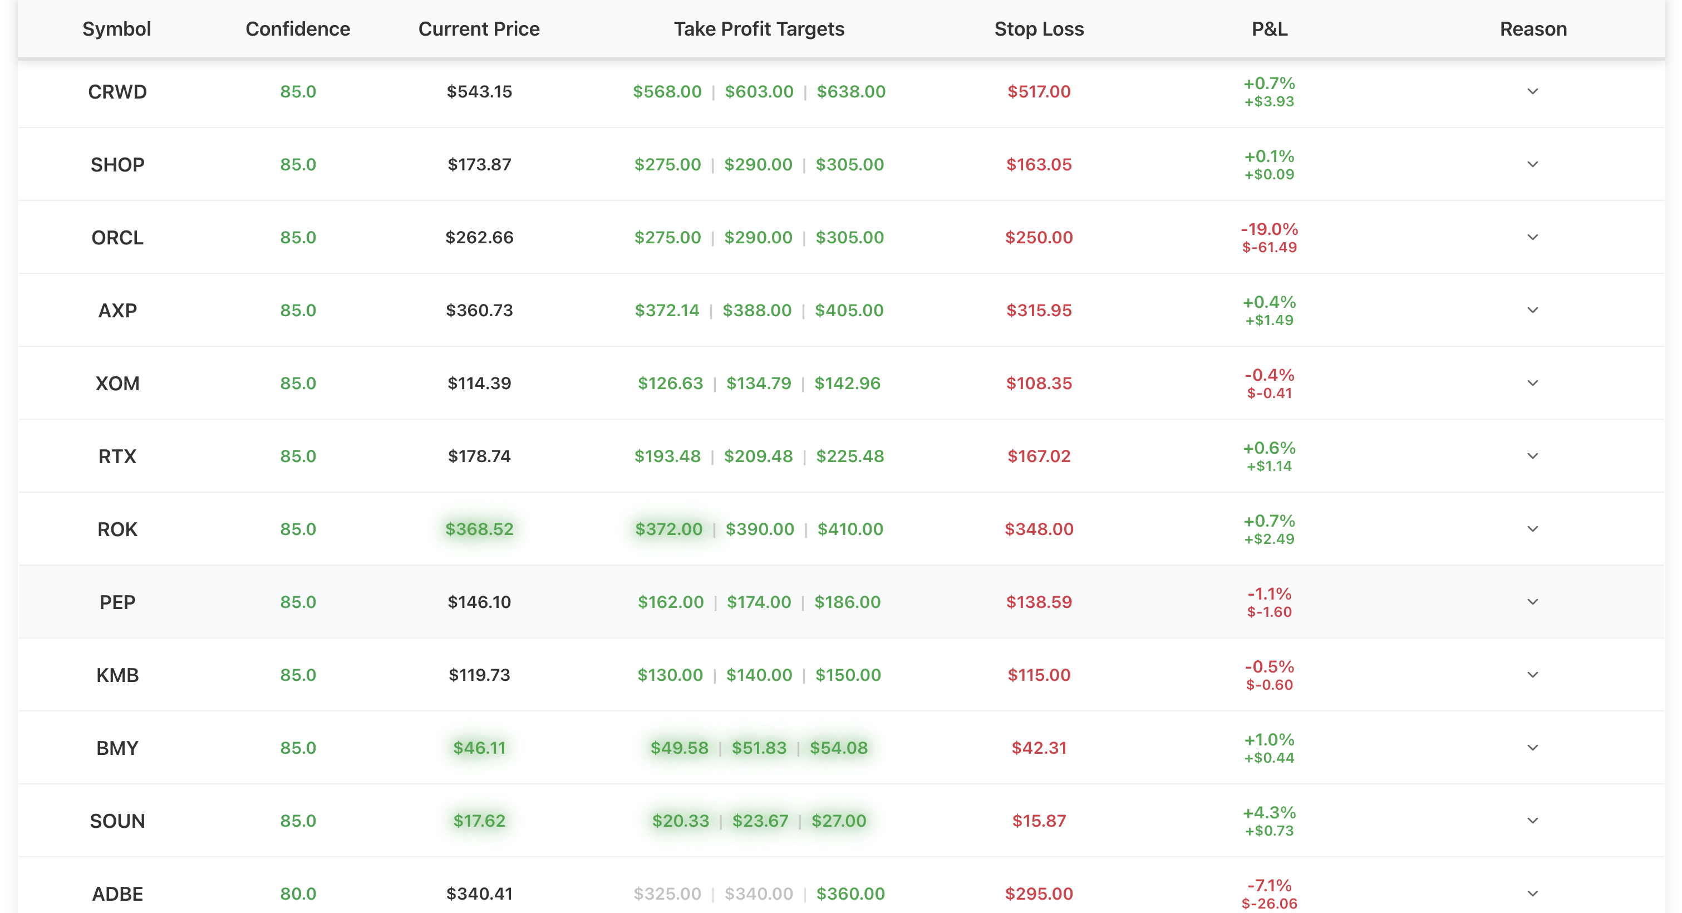Click the P&L column header
Image resolution: width=1682 pixels, height=913 pixels.
pos(1270,29)
